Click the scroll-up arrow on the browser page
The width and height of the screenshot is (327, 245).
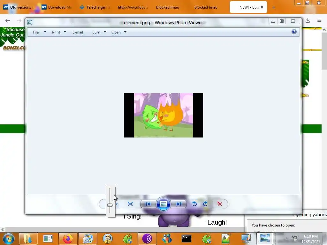click(324, 30)
